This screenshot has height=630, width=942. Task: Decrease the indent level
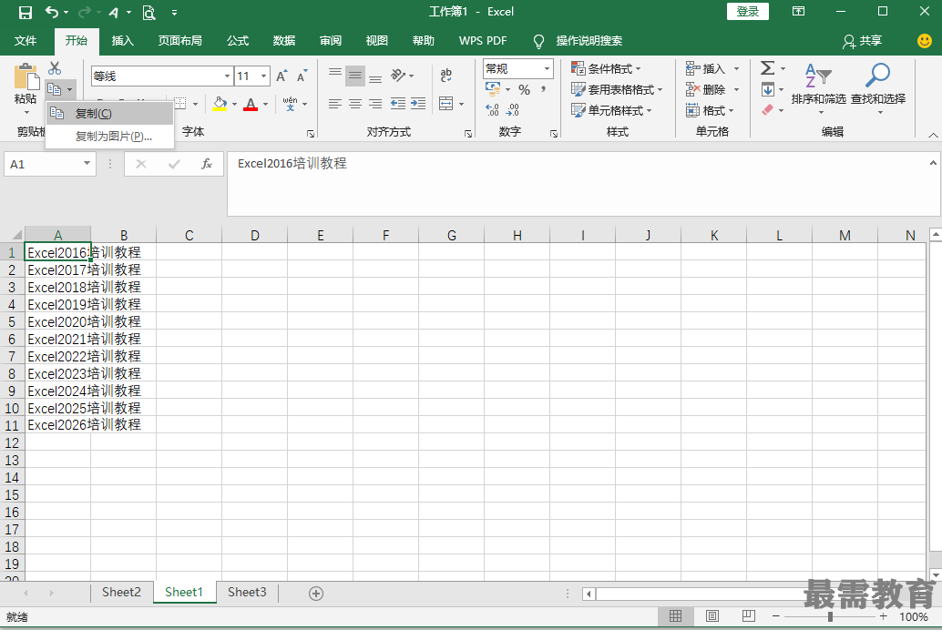pyautogui.click(x=398, y=104)
